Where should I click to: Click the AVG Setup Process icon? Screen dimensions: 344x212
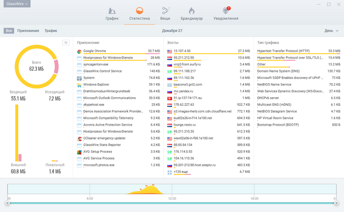(x=80, y=152)
